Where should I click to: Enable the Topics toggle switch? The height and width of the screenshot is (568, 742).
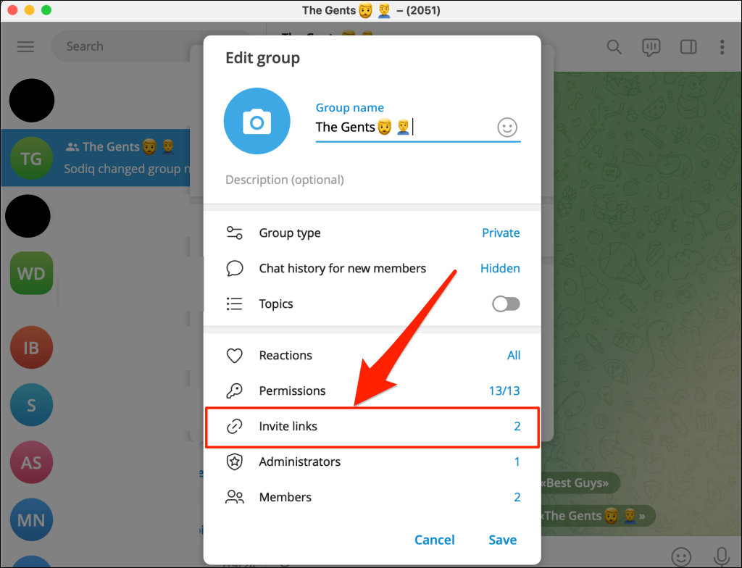[x=506, y=304]
